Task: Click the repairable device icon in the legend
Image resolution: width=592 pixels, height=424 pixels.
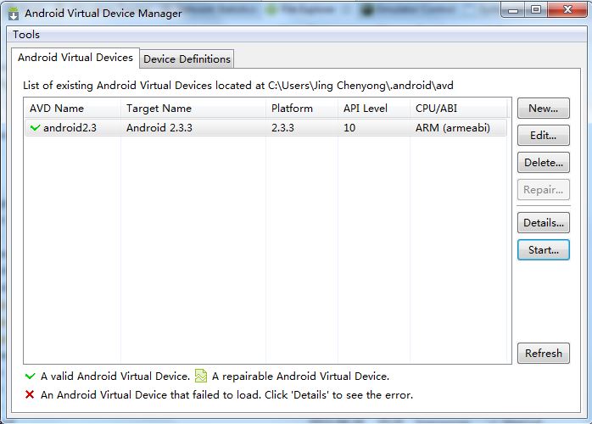Action: click(201, 376)
